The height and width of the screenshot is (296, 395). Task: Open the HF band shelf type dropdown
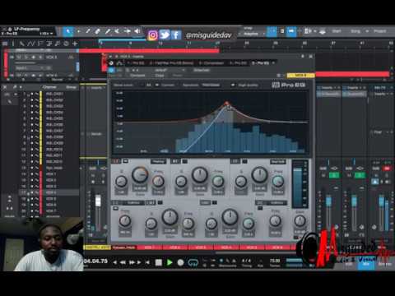coord(278,162)
